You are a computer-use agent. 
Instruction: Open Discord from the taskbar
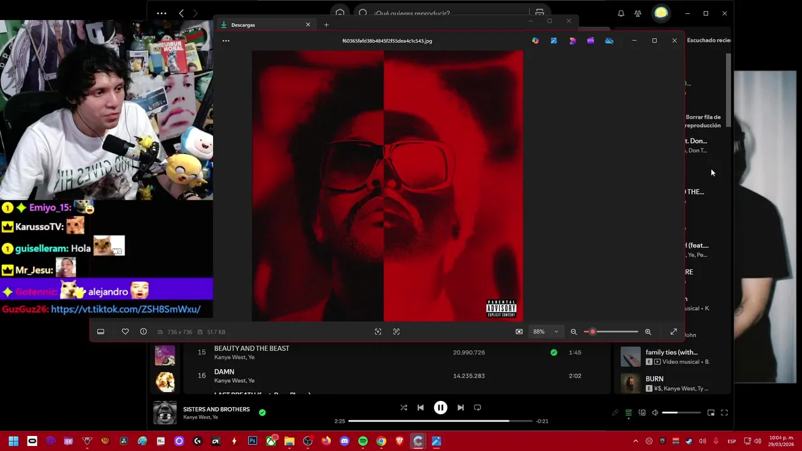(344, 441)
